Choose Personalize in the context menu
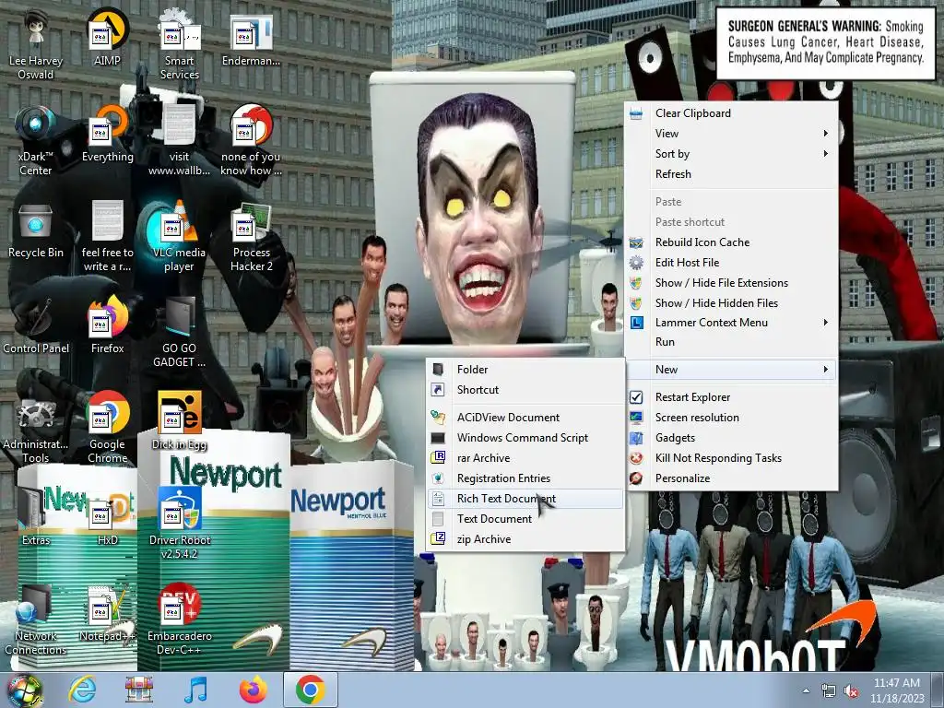The width and height of the screenshot is (944, 708). [x=731, y=478]
